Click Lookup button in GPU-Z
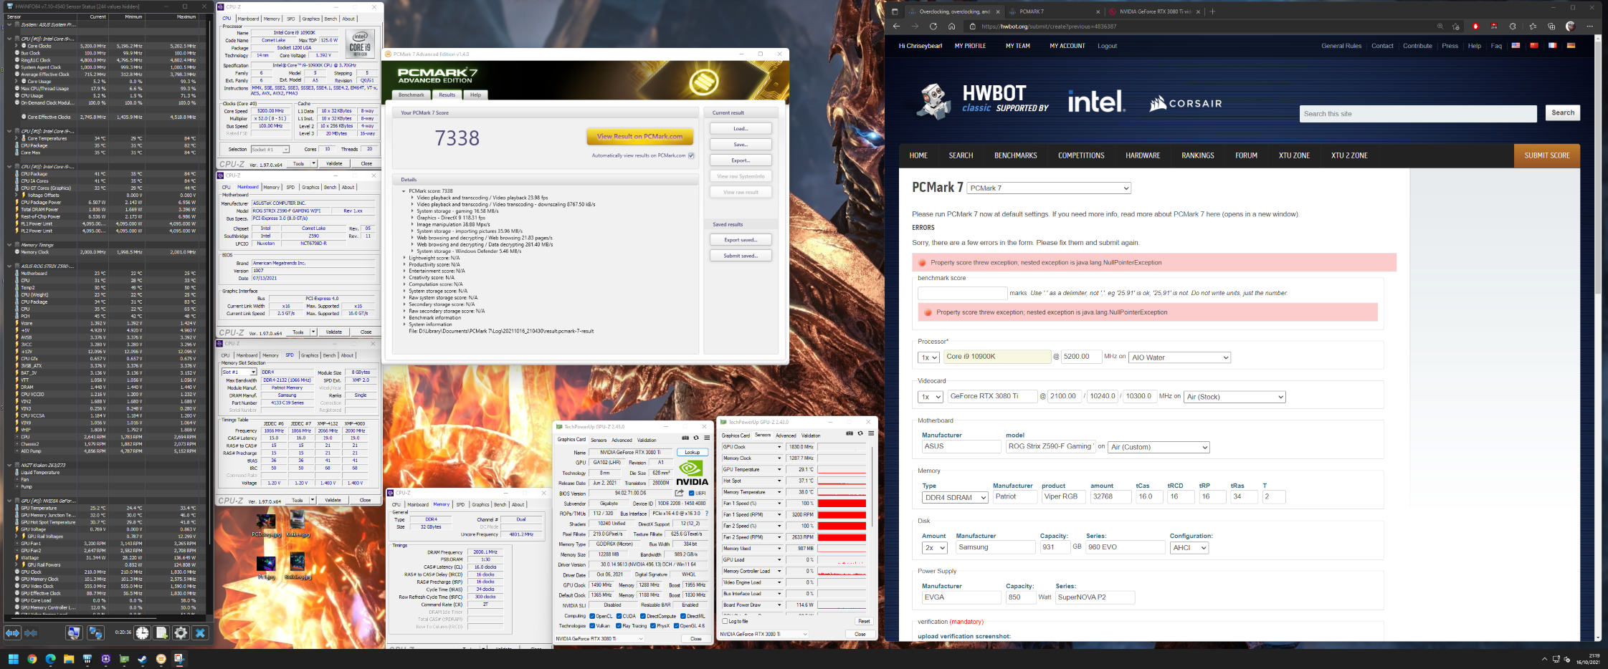Screen dimensions: 1608x669 pos(692,453)
